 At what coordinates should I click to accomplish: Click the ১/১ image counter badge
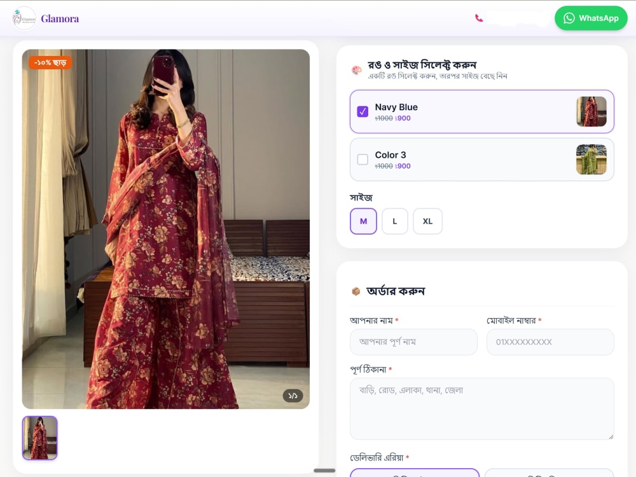pyautogui.click(x=293, y=396)
